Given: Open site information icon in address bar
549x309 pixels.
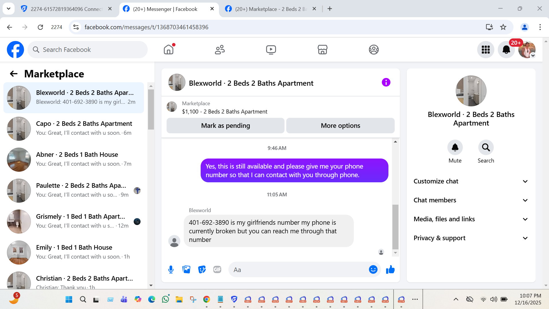Looking at the screenshot, I should point(76,27).
